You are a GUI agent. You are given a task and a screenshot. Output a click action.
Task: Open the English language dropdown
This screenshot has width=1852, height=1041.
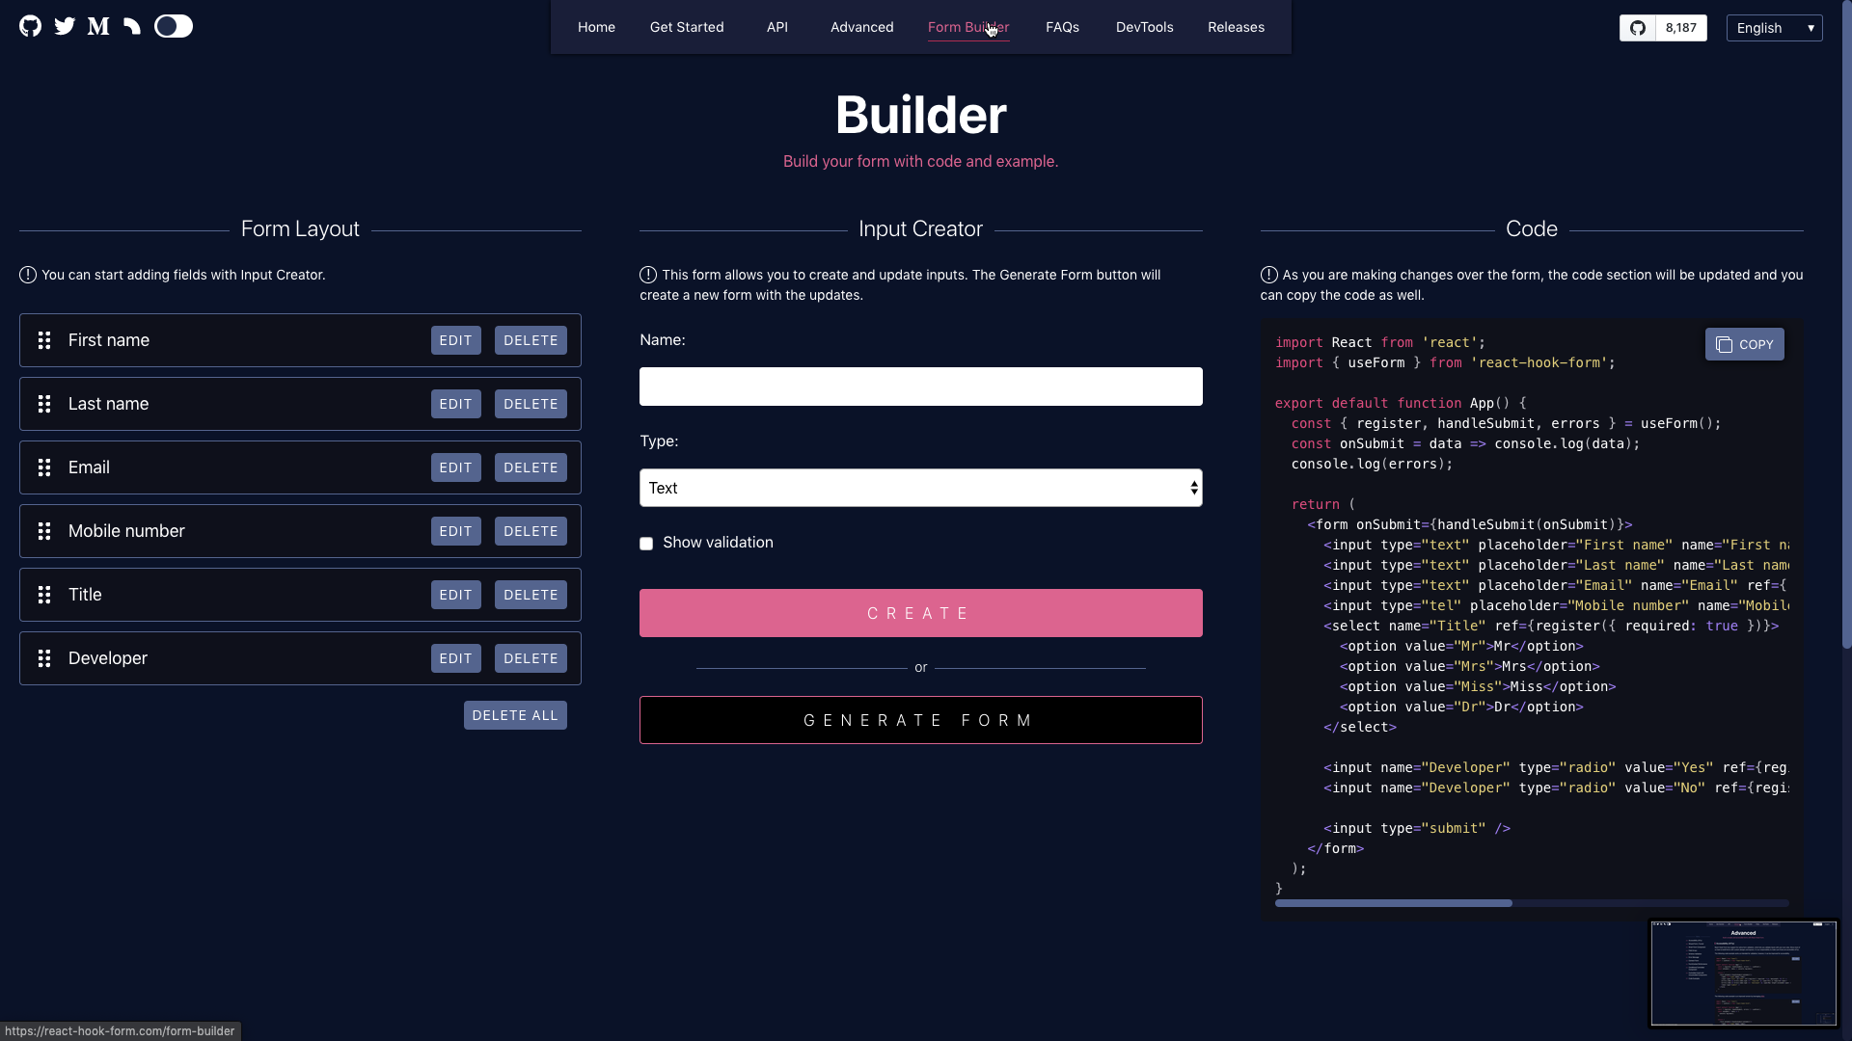[1773, 28]
